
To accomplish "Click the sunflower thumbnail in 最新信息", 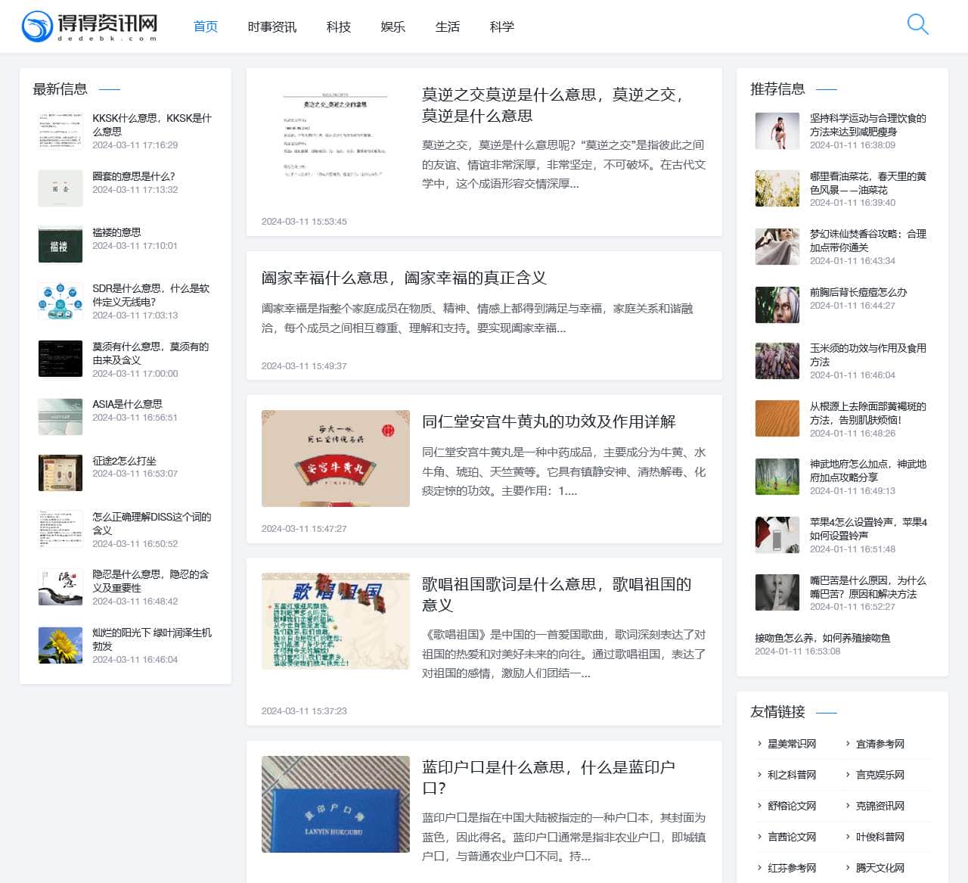I will click(x=60, y=645).
